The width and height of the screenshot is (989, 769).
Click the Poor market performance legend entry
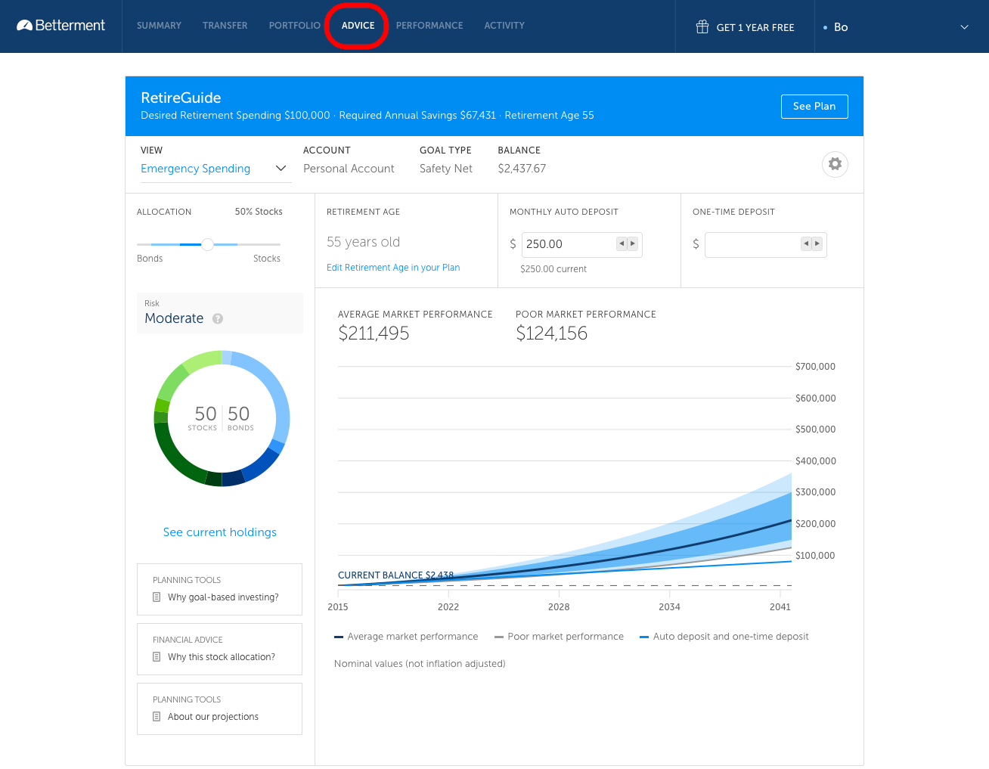pyautogui.click(x=560, y=637)
